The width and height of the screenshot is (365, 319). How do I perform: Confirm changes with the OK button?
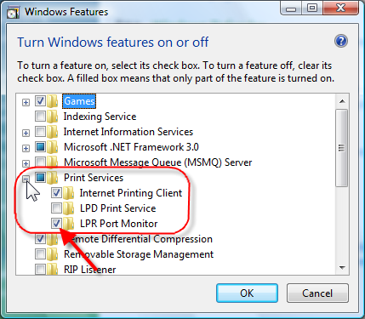tap(247, 293)
